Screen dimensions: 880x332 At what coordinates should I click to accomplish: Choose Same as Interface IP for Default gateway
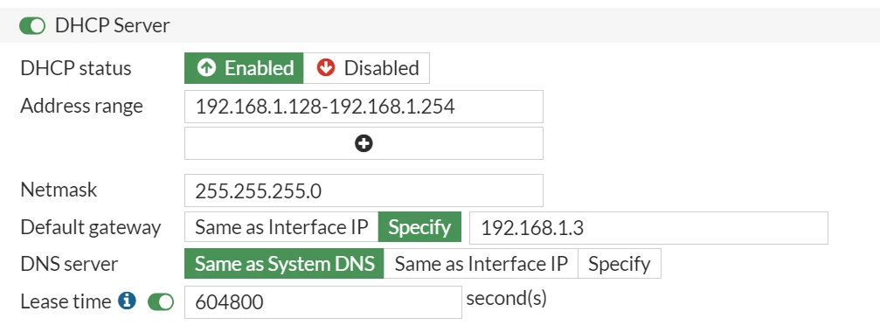(281, 227)
